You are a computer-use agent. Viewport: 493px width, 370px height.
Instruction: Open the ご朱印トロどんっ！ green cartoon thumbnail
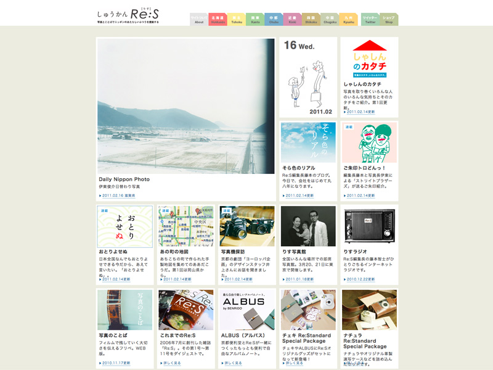[x=369, y=142]
